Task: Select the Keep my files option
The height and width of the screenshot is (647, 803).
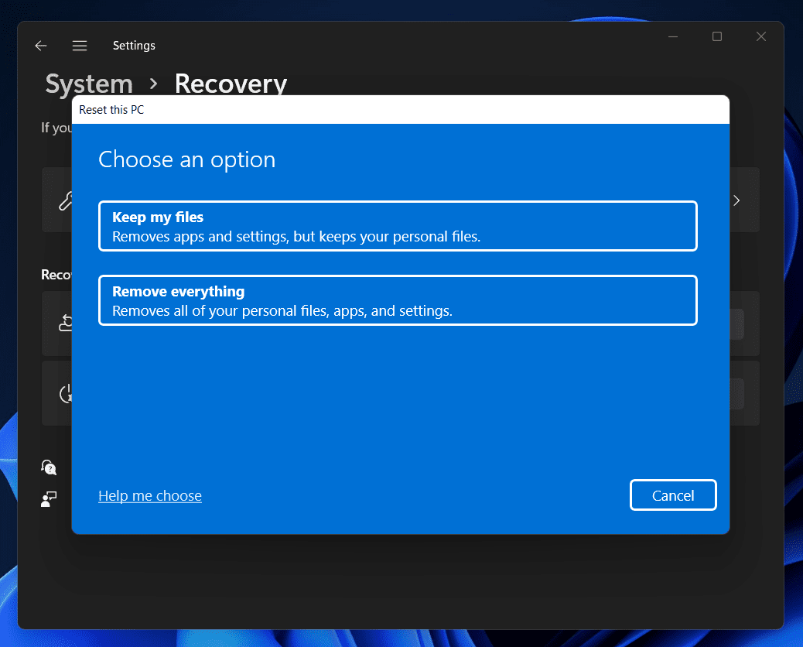Action: (x=397, y=225)
